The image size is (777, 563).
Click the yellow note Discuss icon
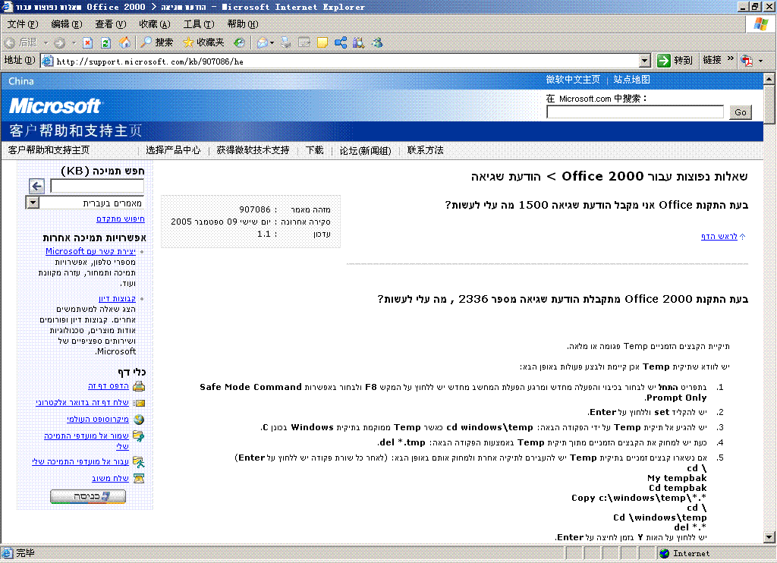click(x=322, y=43)
